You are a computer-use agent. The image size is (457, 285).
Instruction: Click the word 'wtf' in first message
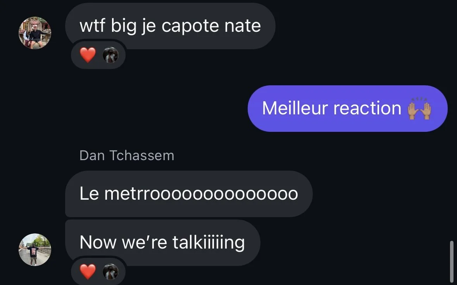[x=92, y=25]
